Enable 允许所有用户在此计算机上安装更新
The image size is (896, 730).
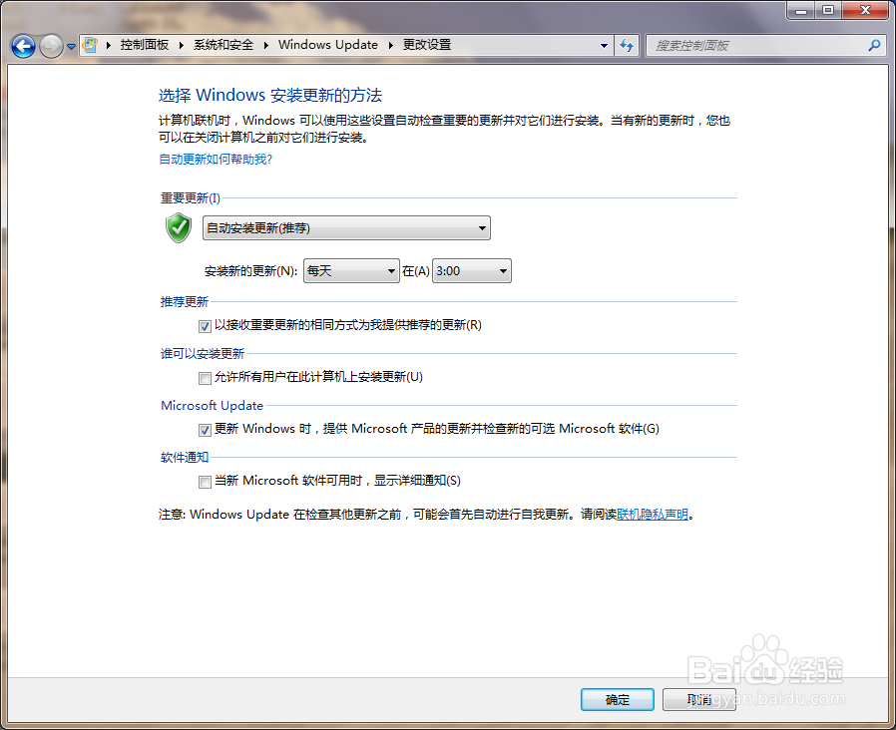[x=205, y=378]
